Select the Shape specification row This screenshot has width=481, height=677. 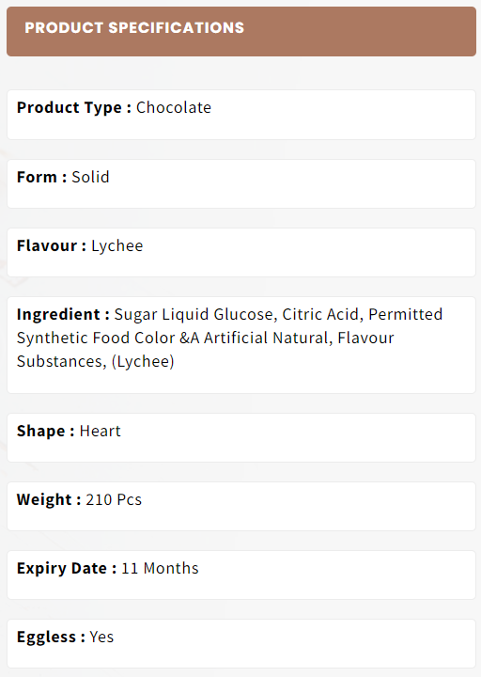click(x=241, y=438)
